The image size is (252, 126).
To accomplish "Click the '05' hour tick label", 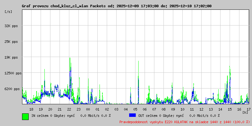I will point(135,109).
